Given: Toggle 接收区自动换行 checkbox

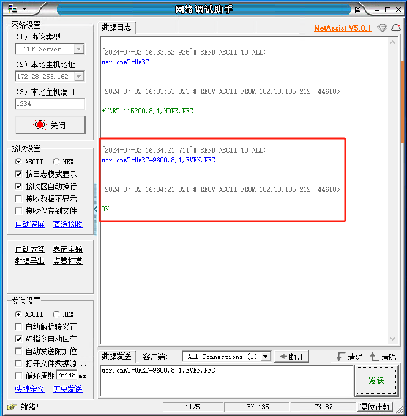Looking at the screenshot, I should click(18, 186).
